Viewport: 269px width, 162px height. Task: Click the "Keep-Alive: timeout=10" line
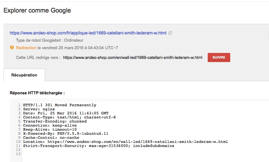pos(50,129)
